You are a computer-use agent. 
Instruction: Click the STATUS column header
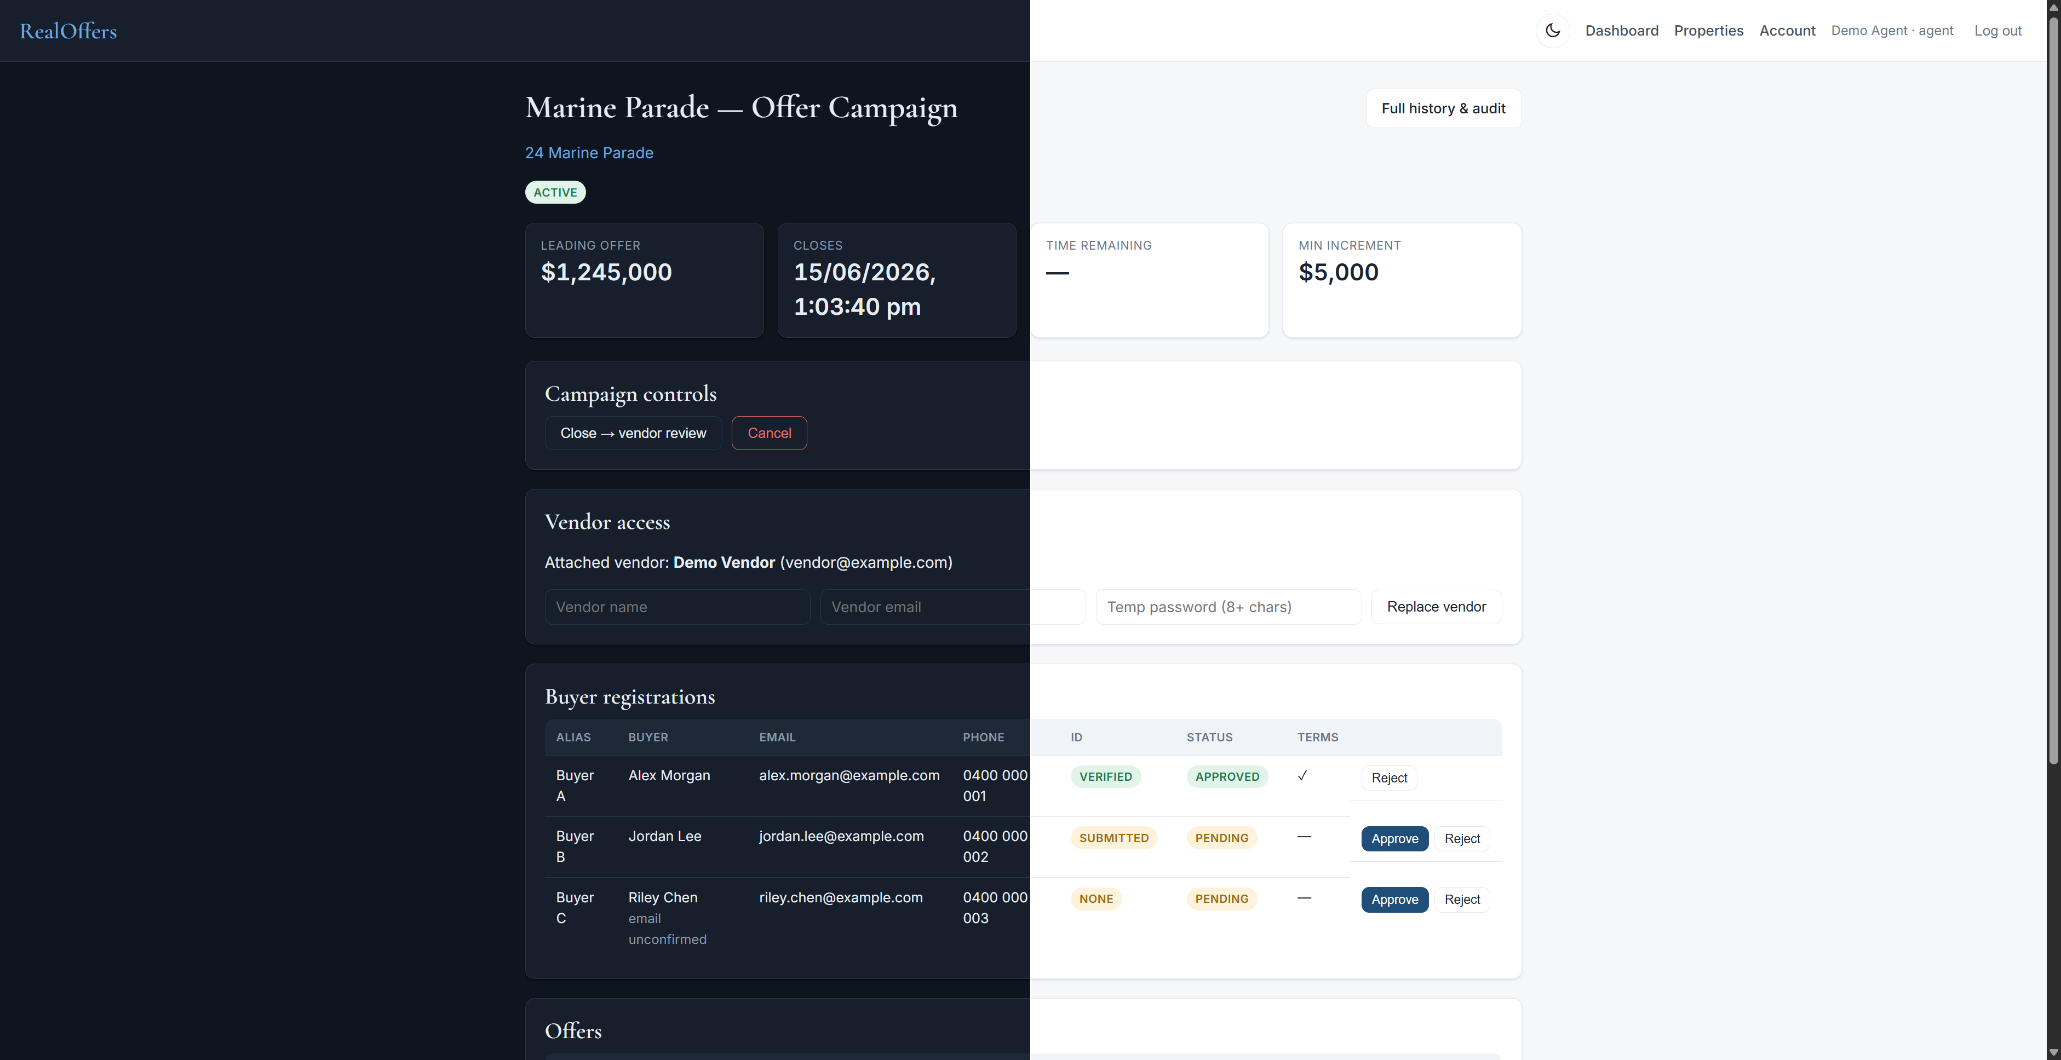[x=1210, y=738]
